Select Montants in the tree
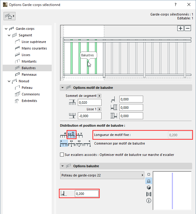Viewport: 196px width, 214px height. coord(29,61)
